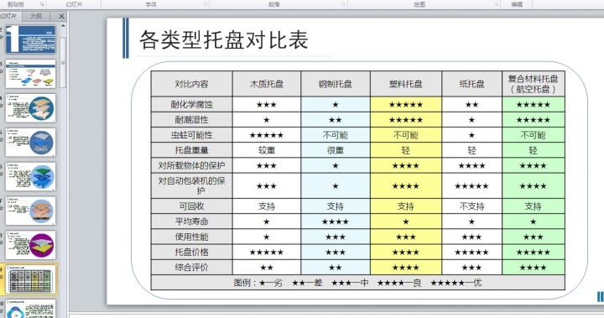The image size is (604, 318).
Task: Click 支持 in the green 复合材料 column
Action: (x=534, y=206)
